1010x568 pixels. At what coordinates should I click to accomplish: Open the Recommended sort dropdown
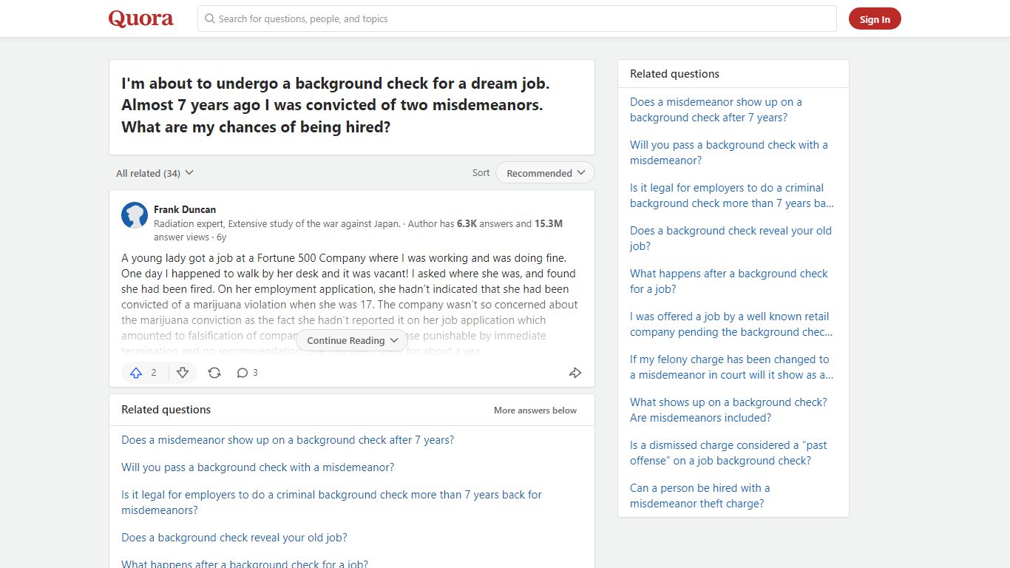(x=545, y=173)
